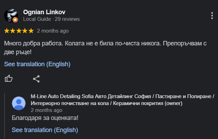Viewport: 218px width, 139px height.
Task: Open the M-Line Auto Detailing Sofia owner name
Action: pyautogui.click(x=122, y=100)
